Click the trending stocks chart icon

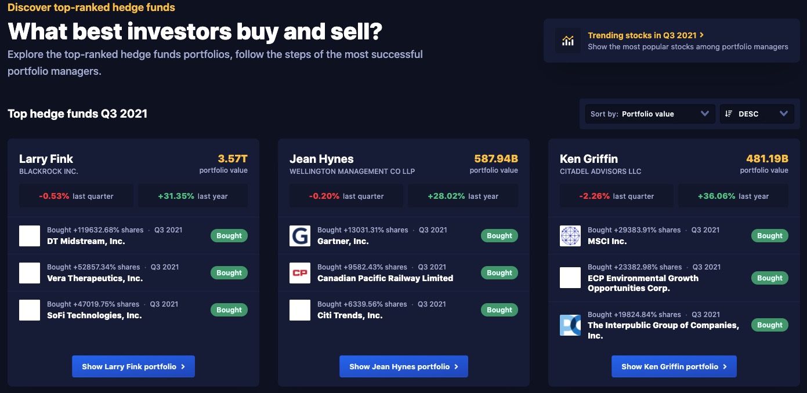tap(568, 41)
